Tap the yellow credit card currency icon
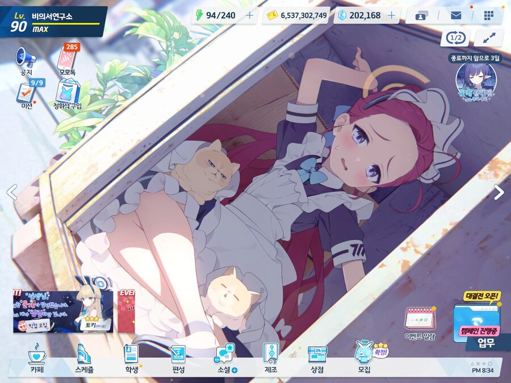The width and height of the screenshot is (511, 383). click(273, 15)
